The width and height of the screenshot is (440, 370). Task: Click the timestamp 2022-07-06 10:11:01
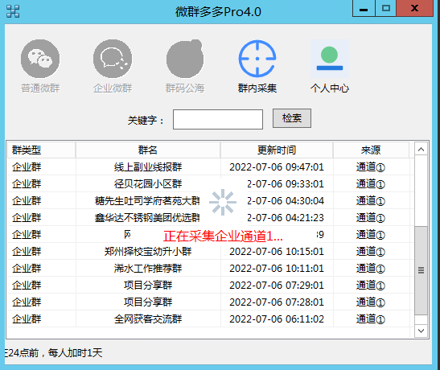point(277,269)
